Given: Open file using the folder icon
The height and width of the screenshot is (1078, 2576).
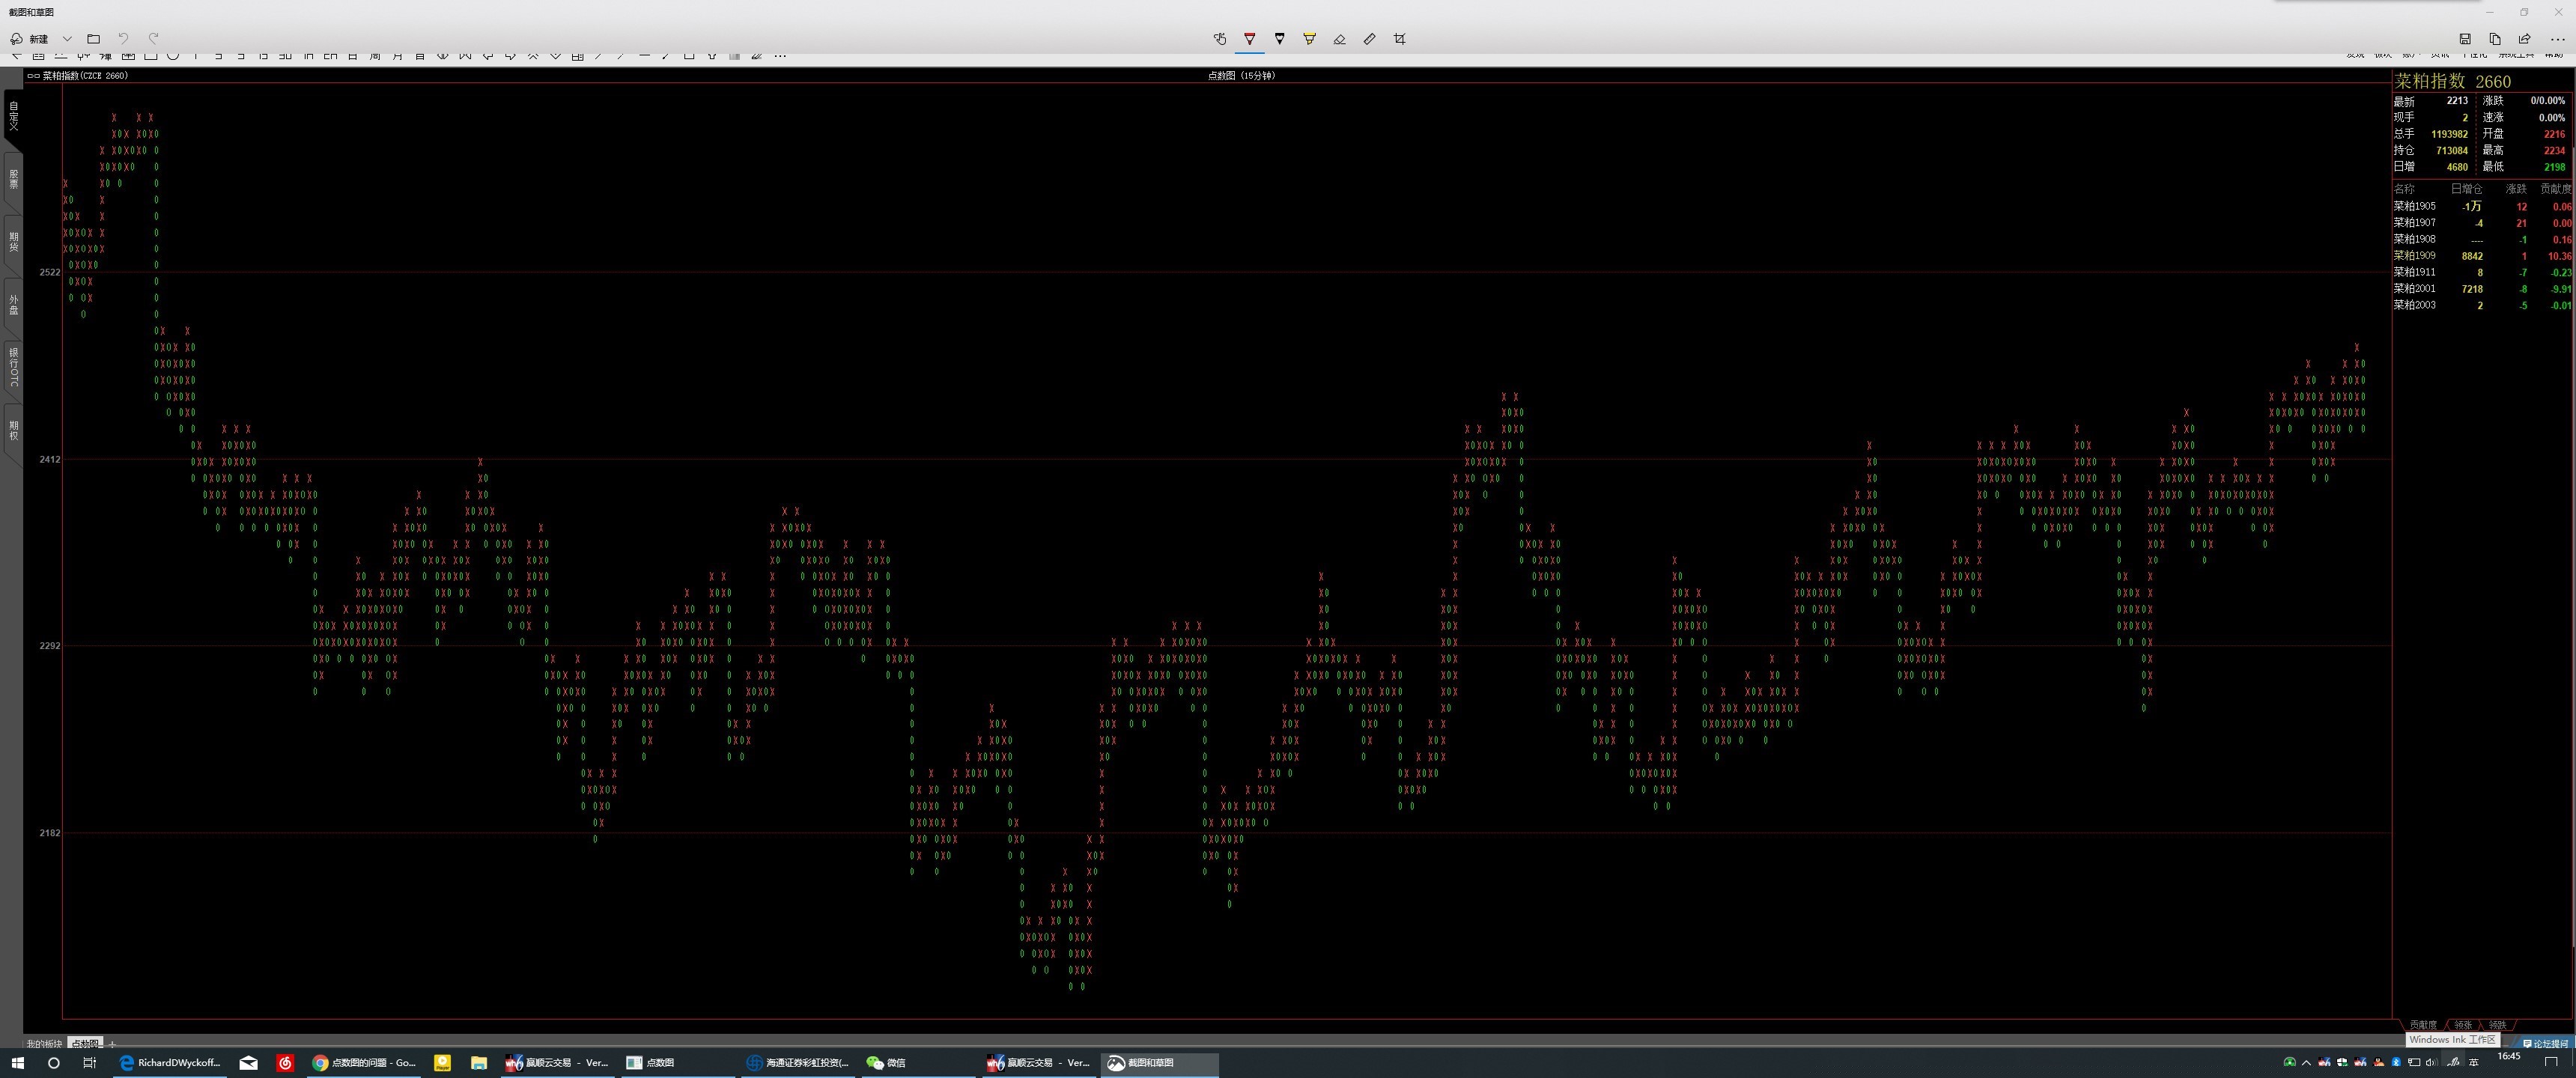Looking at the screenshot, I should [x=94, y=39].
